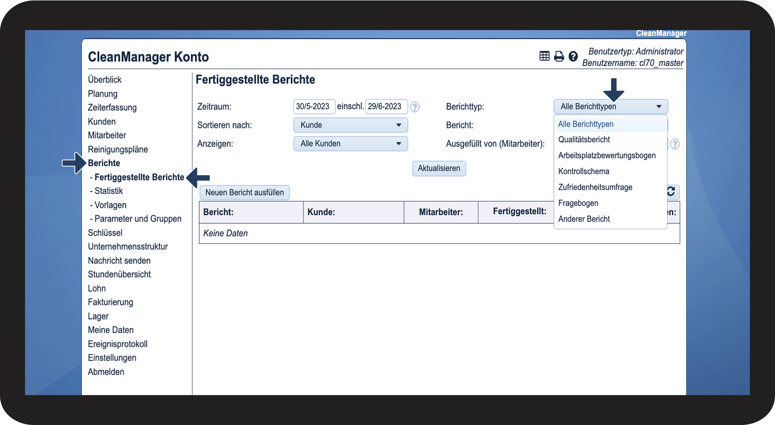Click the Mitarbeiter: column header
Image resolution: width=775 pixels, height=425 pixels.
pos(441,212)
